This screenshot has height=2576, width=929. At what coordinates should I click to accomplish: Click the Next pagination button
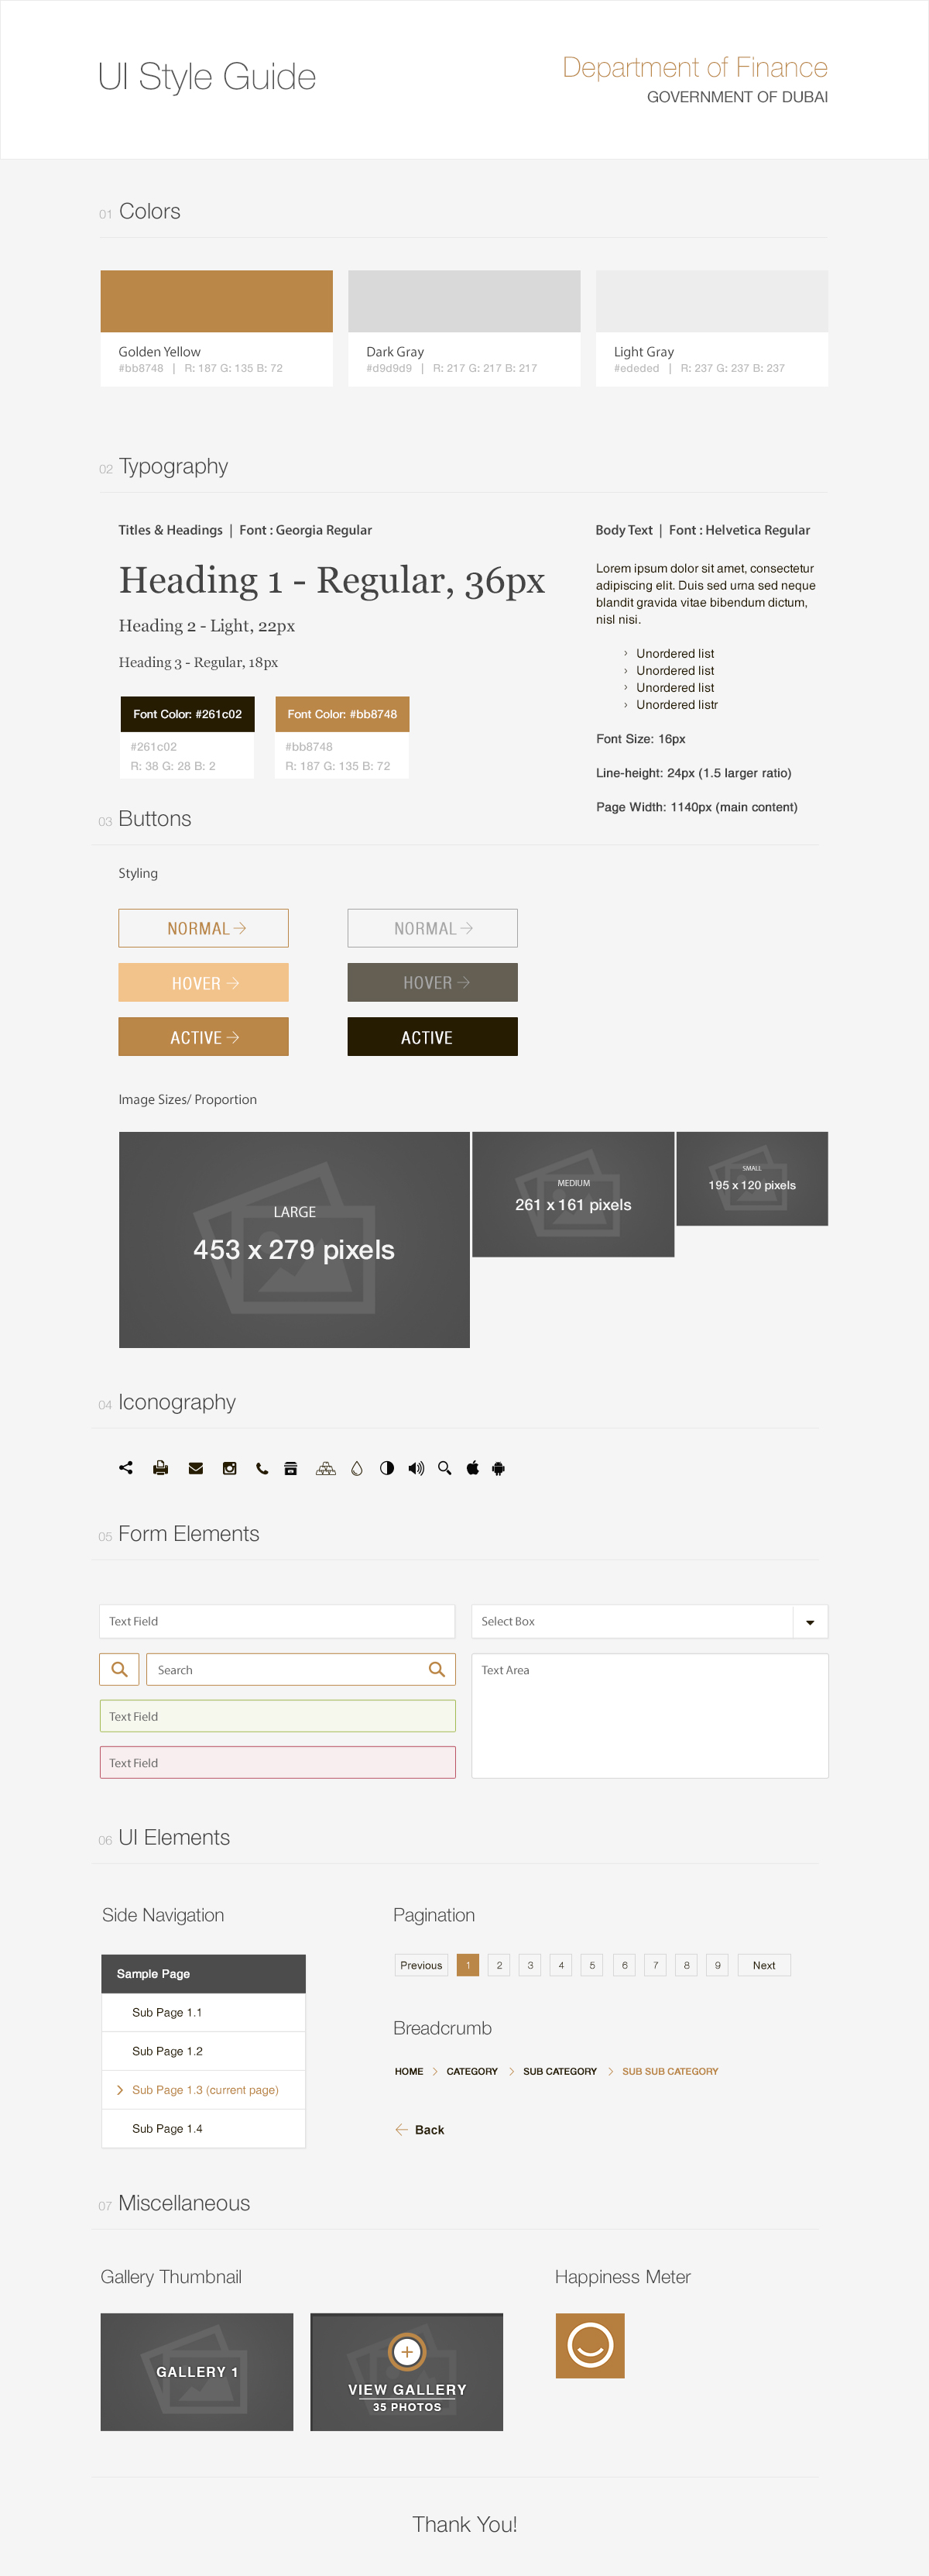(x=764, y=1965)
